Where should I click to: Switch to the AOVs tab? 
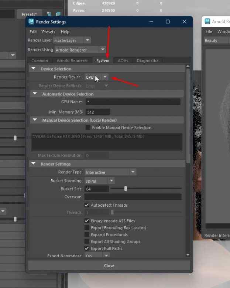pyautogui.click(x=123, y=61)
